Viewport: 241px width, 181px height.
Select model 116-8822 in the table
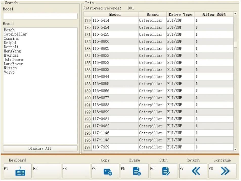(x=115, y=56)
